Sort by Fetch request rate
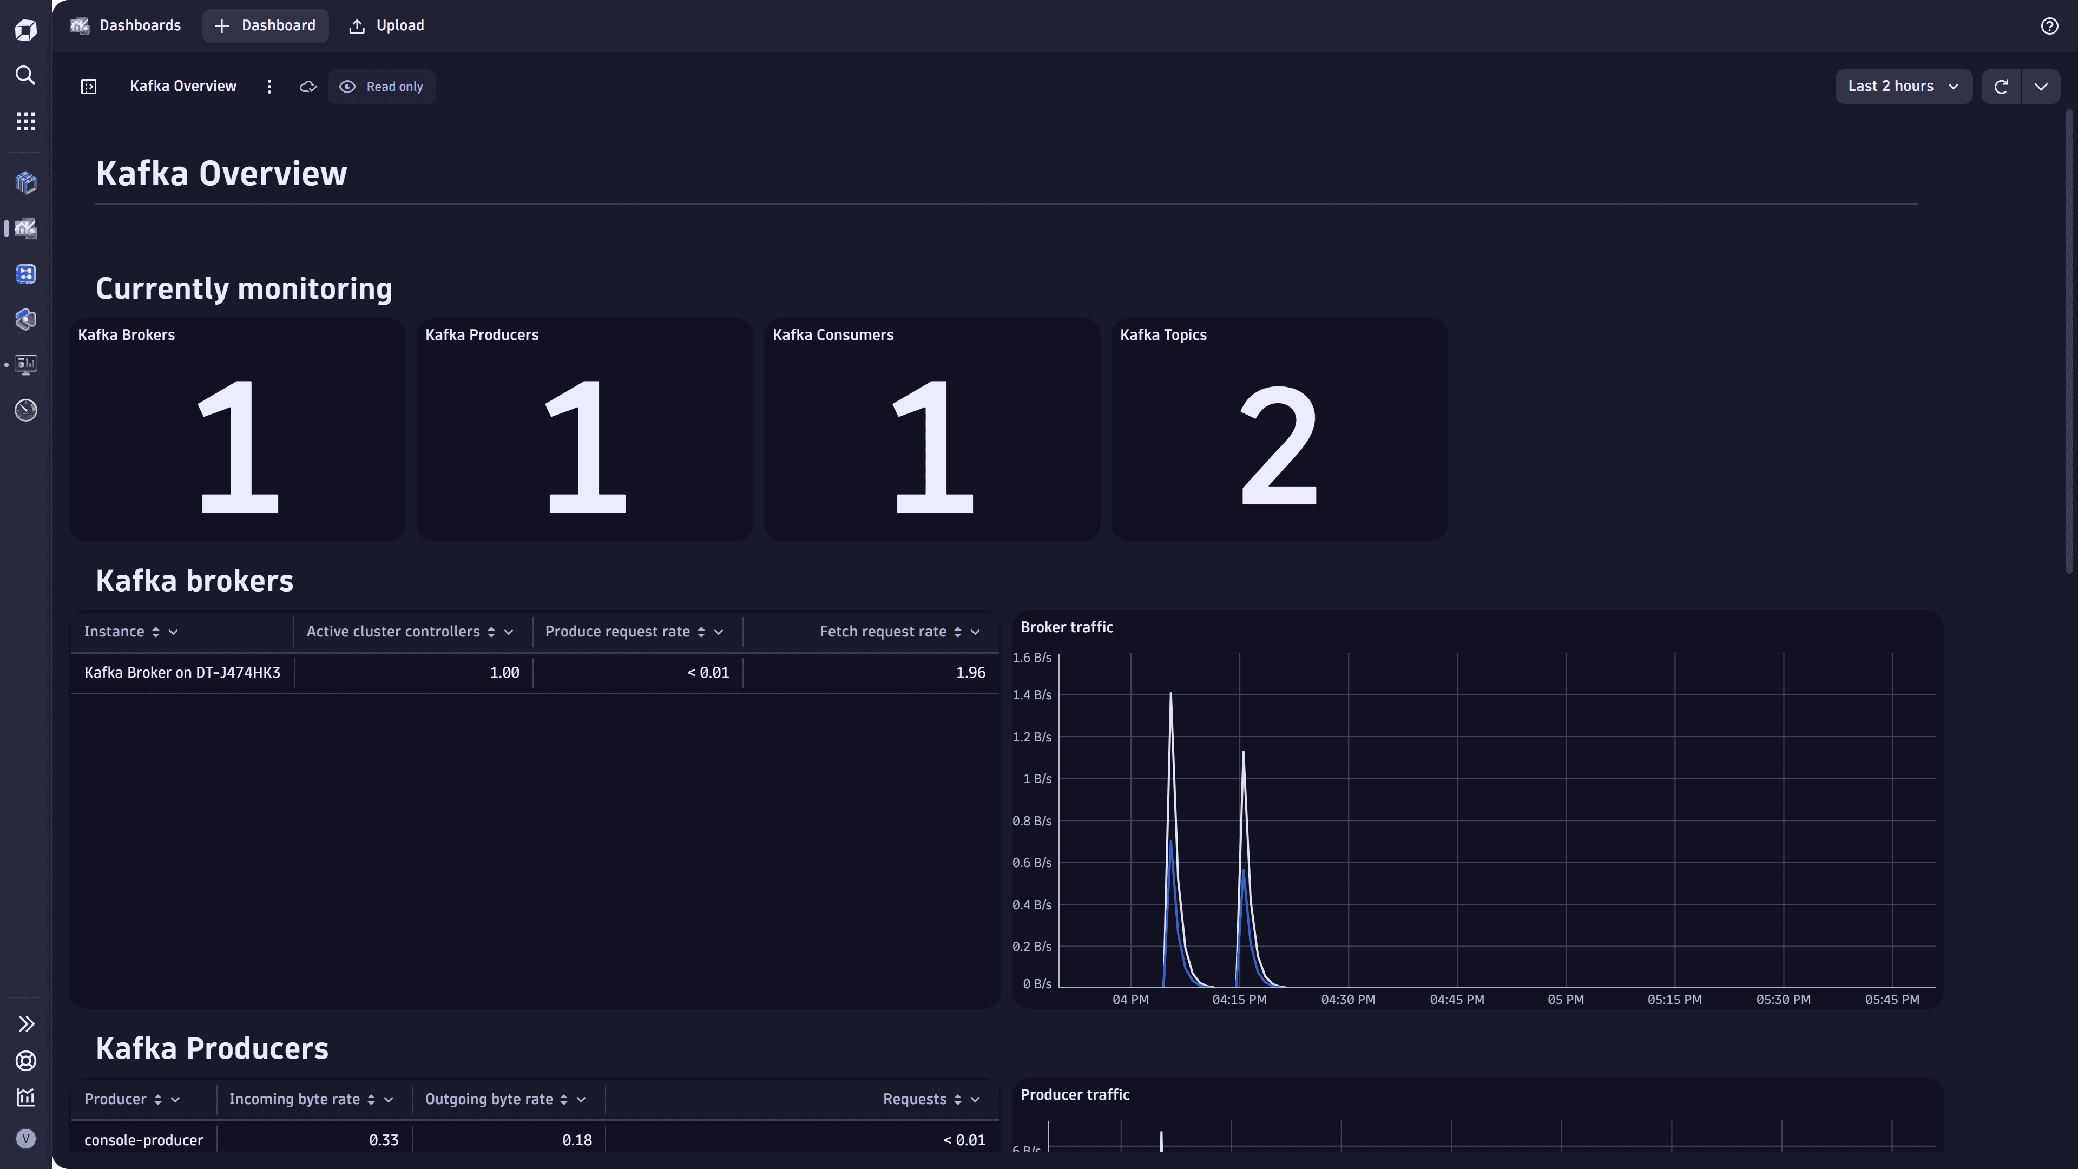The height and width of the screenshot is (1169, 2078). click(x=957, y=632)
